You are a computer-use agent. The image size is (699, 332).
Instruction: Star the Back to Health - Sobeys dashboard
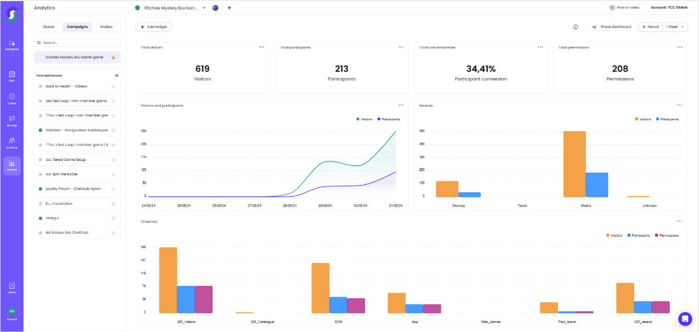(113, 86)
